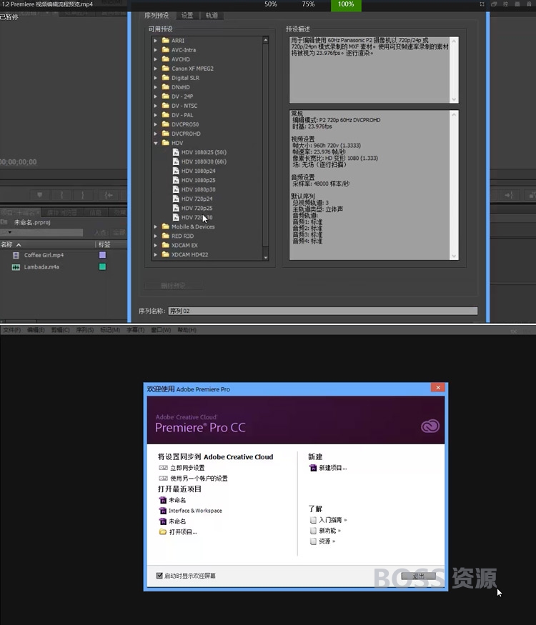Select preset HDV 1080p25
Viewport: 536px width, 625px height.
click(x=198, y=180)
